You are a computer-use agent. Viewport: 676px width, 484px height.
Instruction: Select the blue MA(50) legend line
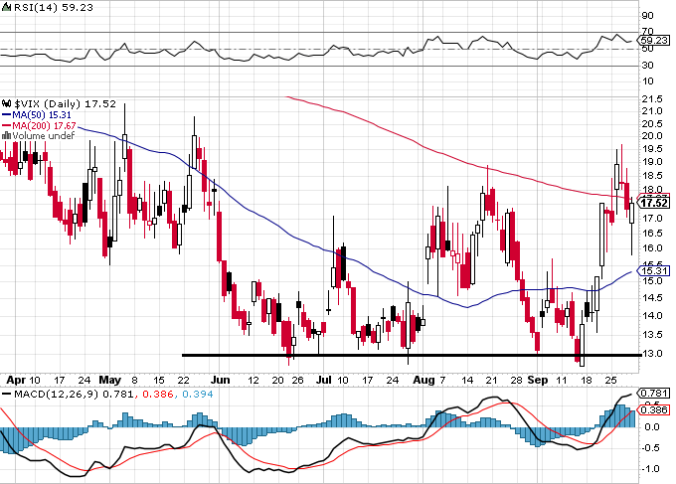(x=7, y=115)
